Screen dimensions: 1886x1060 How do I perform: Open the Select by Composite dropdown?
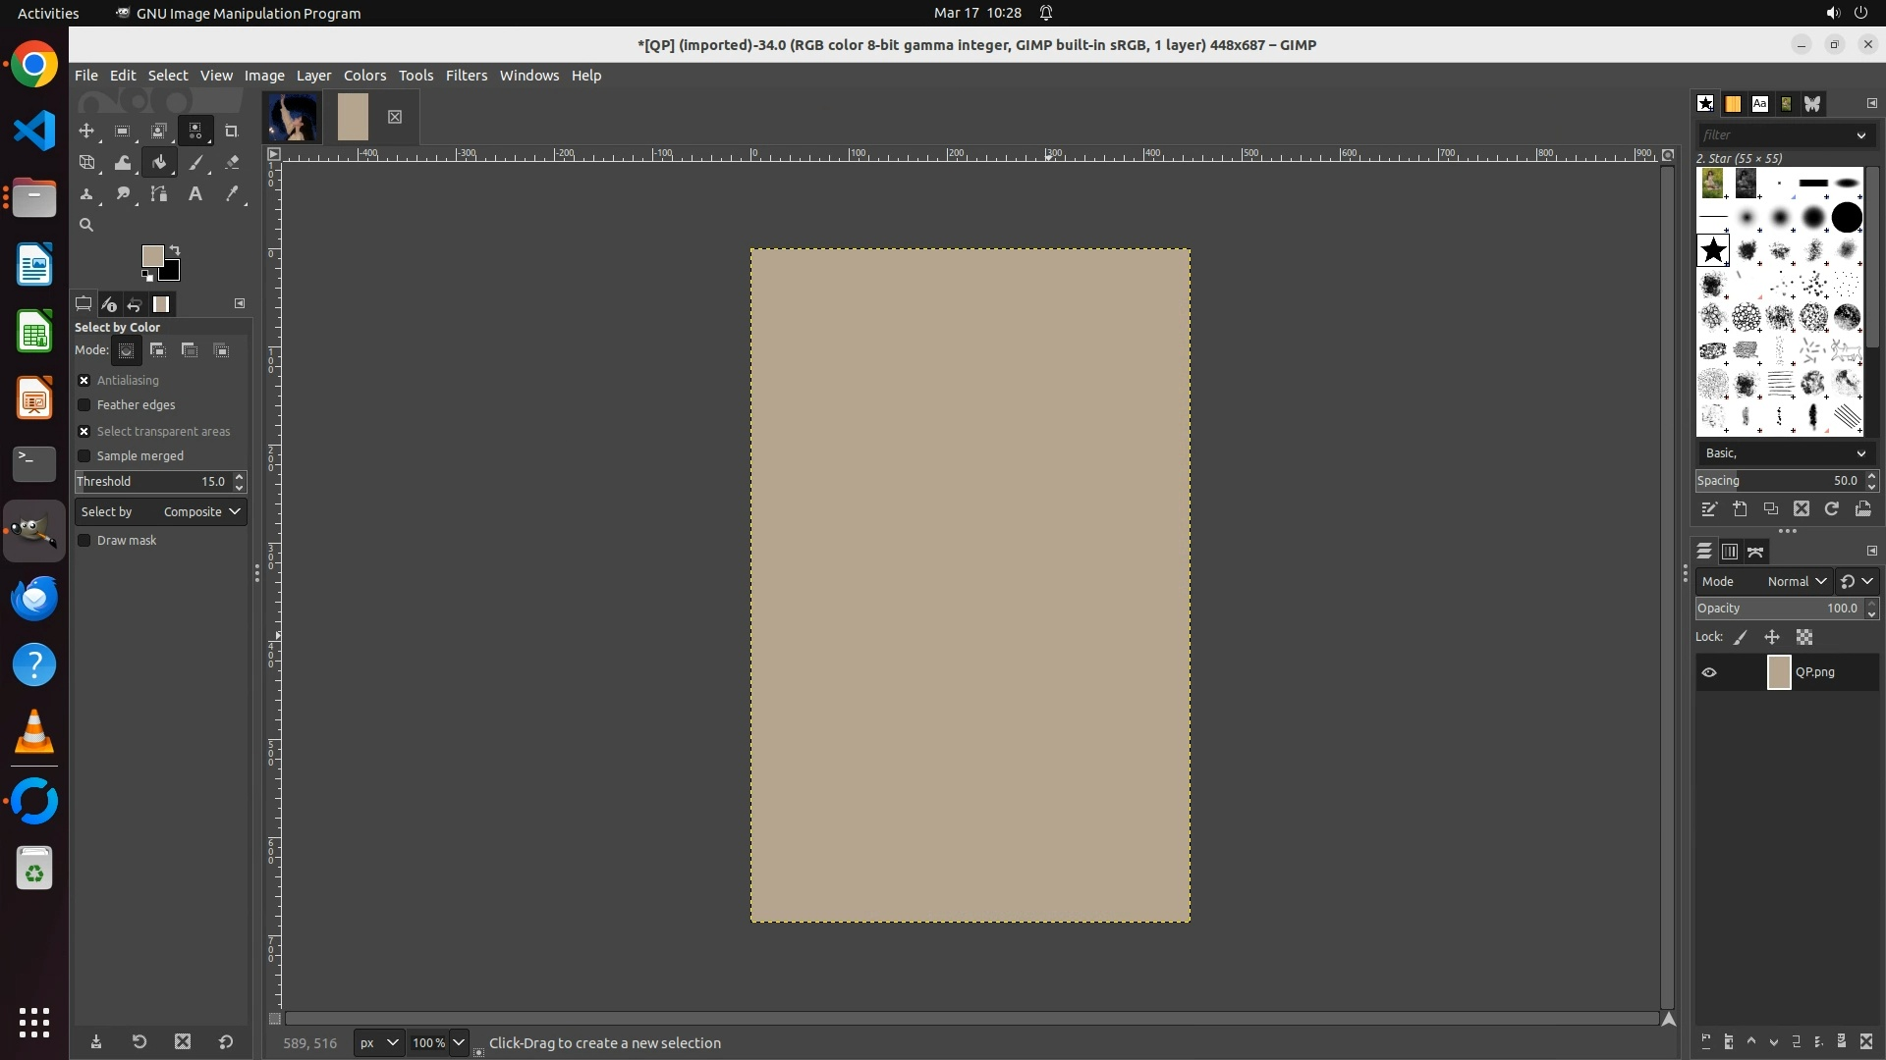point(201,511)
